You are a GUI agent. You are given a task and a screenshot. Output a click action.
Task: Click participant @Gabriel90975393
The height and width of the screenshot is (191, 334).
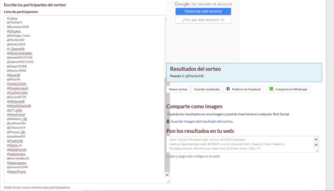point(20,62)
